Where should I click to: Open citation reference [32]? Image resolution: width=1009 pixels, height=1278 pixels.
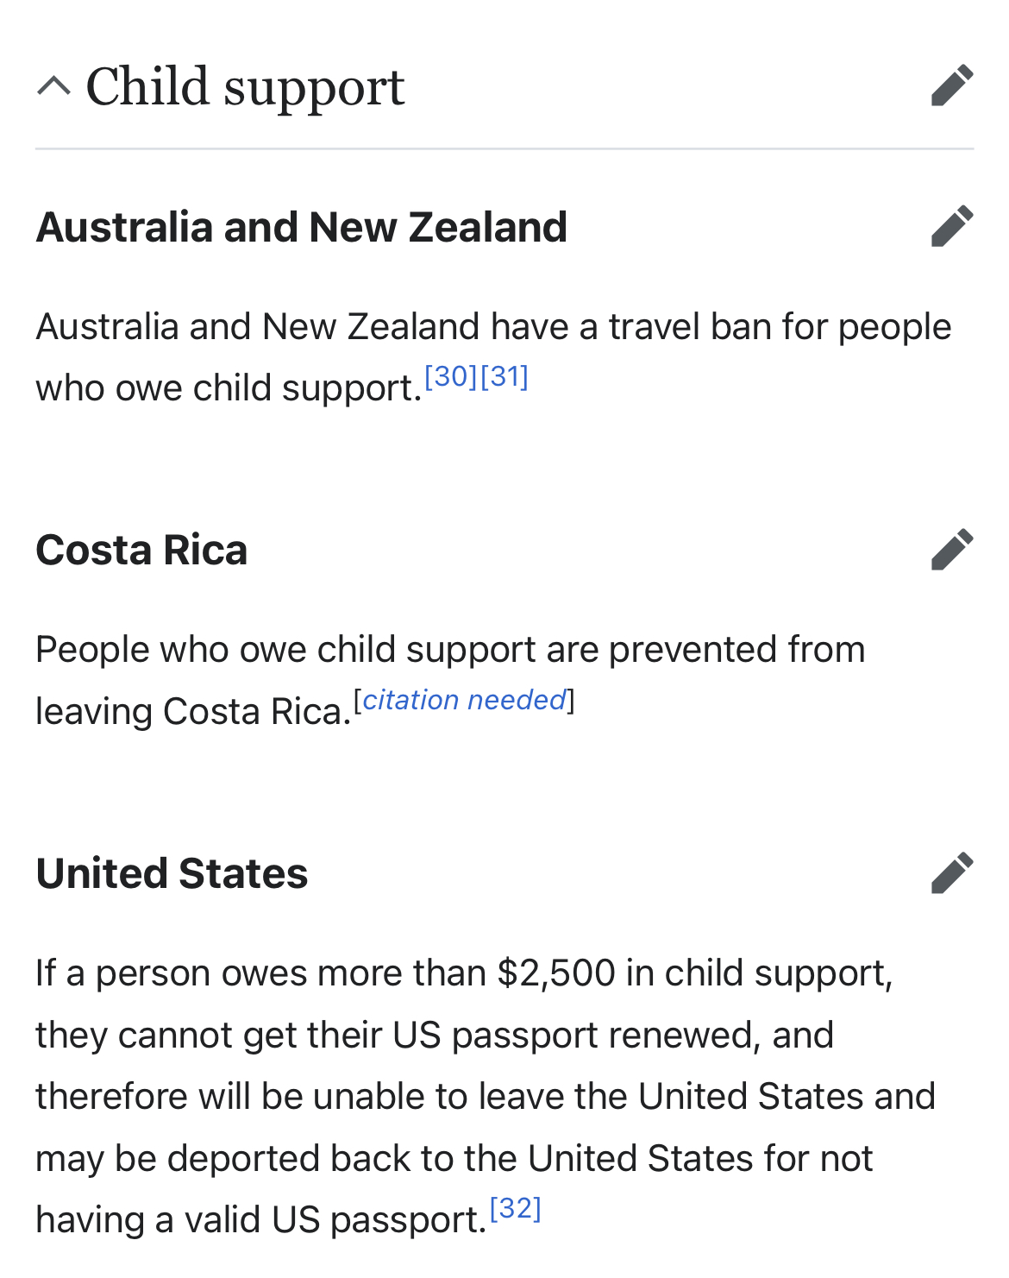(x=516, y=1209)
